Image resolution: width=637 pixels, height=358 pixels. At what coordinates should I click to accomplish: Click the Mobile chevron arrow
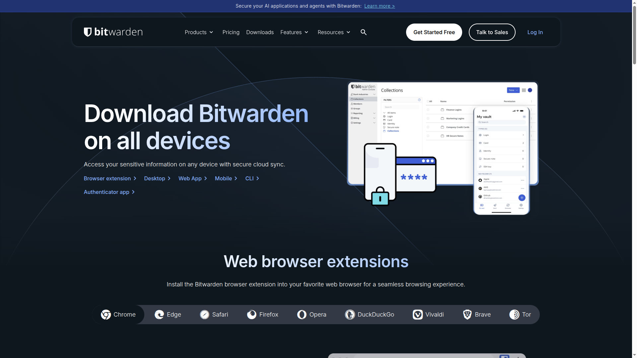pyautogui.click(x=236, y=179)
